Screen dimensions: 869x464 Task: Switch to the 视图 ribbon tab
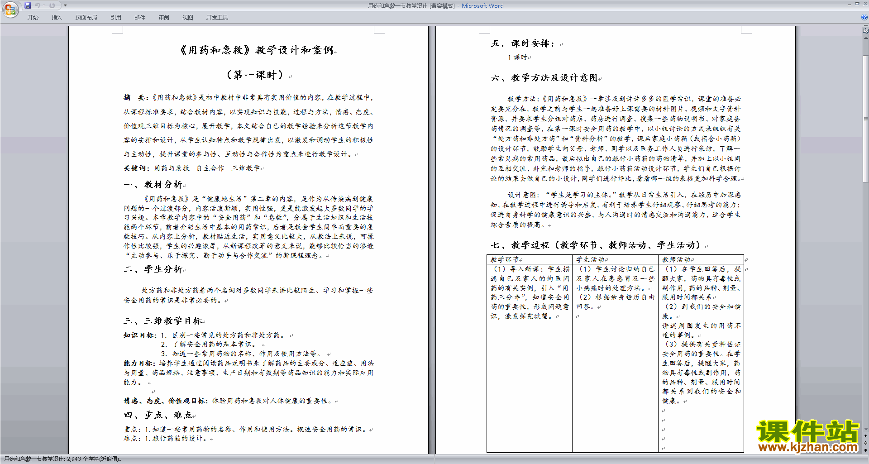(x=188, y=17)
